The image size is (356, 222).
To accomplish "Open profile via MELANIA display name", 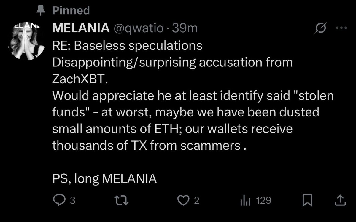I will coord(80,28).
